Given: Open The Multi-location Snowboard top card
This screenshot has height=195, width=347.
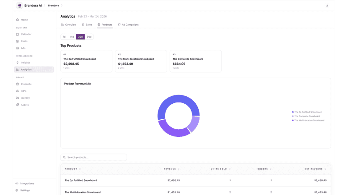Looking at the screenshot, I should (141, 61).
